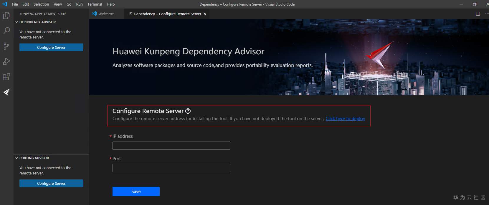Open the Run and Debug view
This screenshot has height=205, width=489.
[x=6, y=61]
